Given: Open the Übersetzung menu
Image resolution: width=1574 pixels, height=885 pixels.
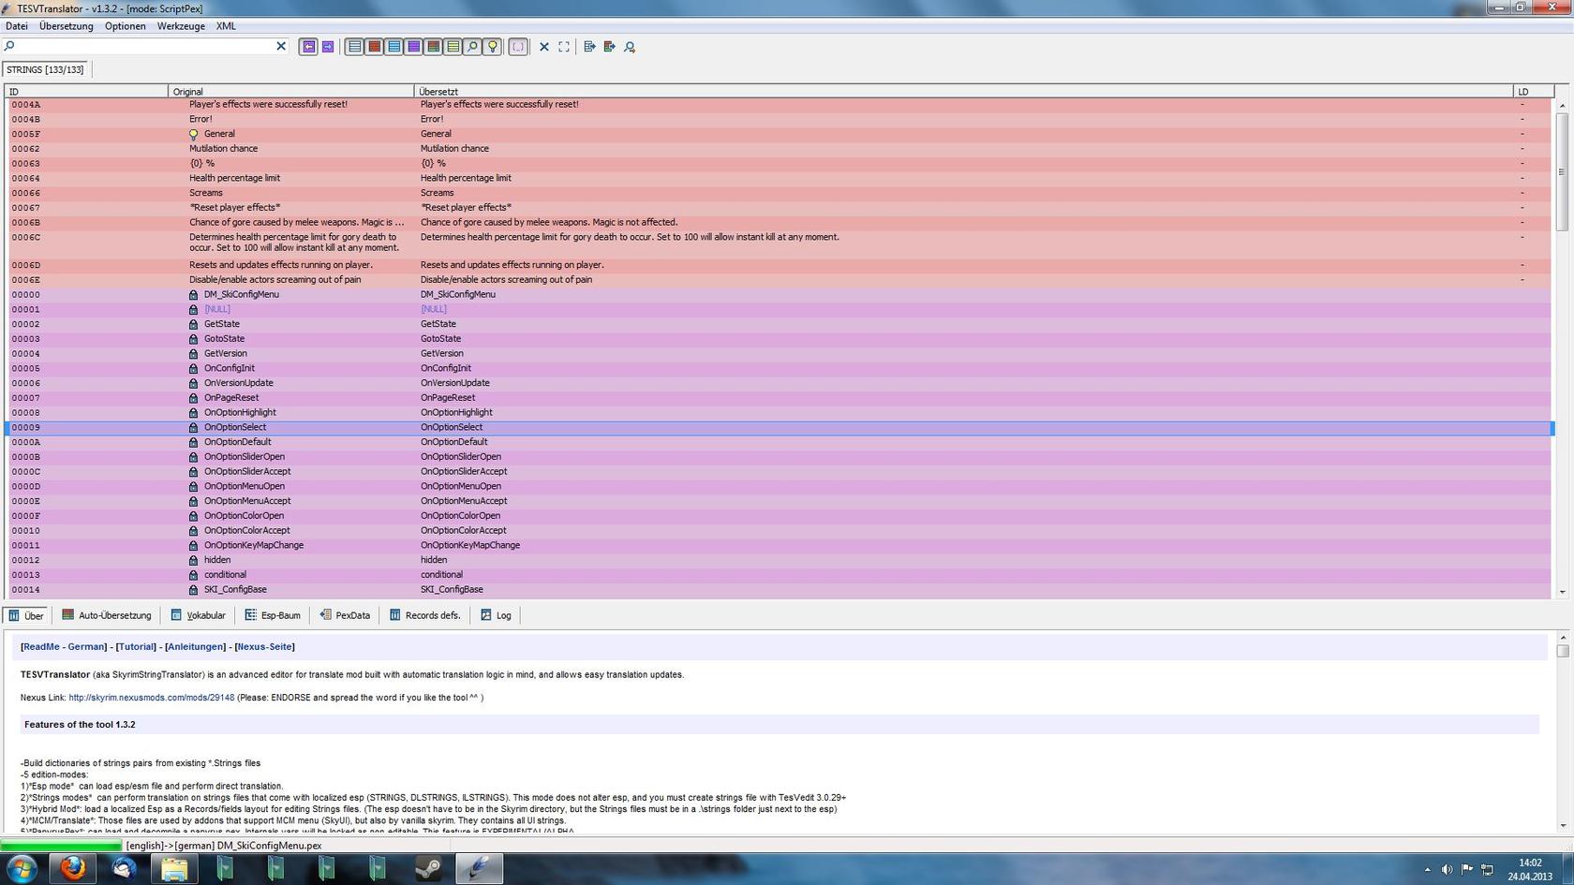Looking at the screenshot, I should [x=66, y=26].
